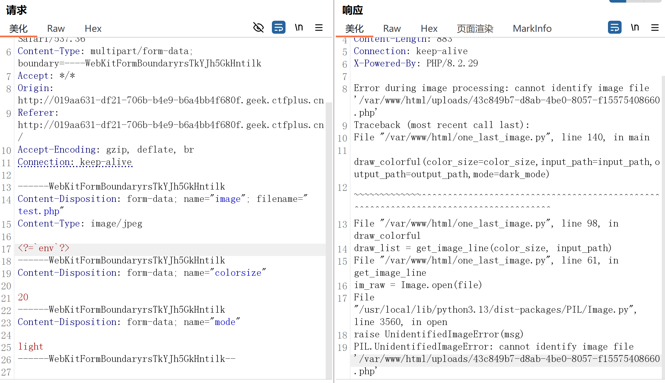The width and height of the screenshot is (665, 383).
Task: Toggle word wrap icon in response panel
Action: (614, 28)
